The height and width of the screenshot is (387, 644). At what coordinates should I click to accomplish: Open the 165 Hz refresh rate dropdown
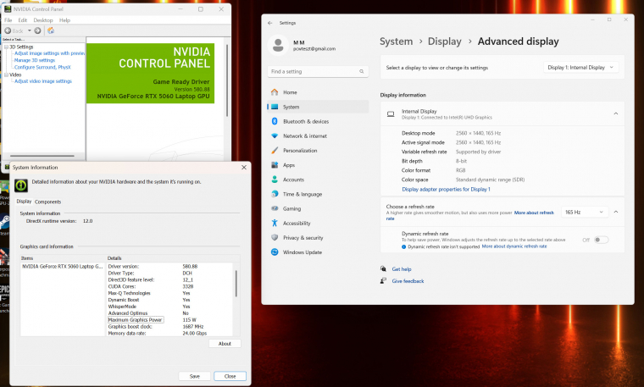click(x=584, y=213)
